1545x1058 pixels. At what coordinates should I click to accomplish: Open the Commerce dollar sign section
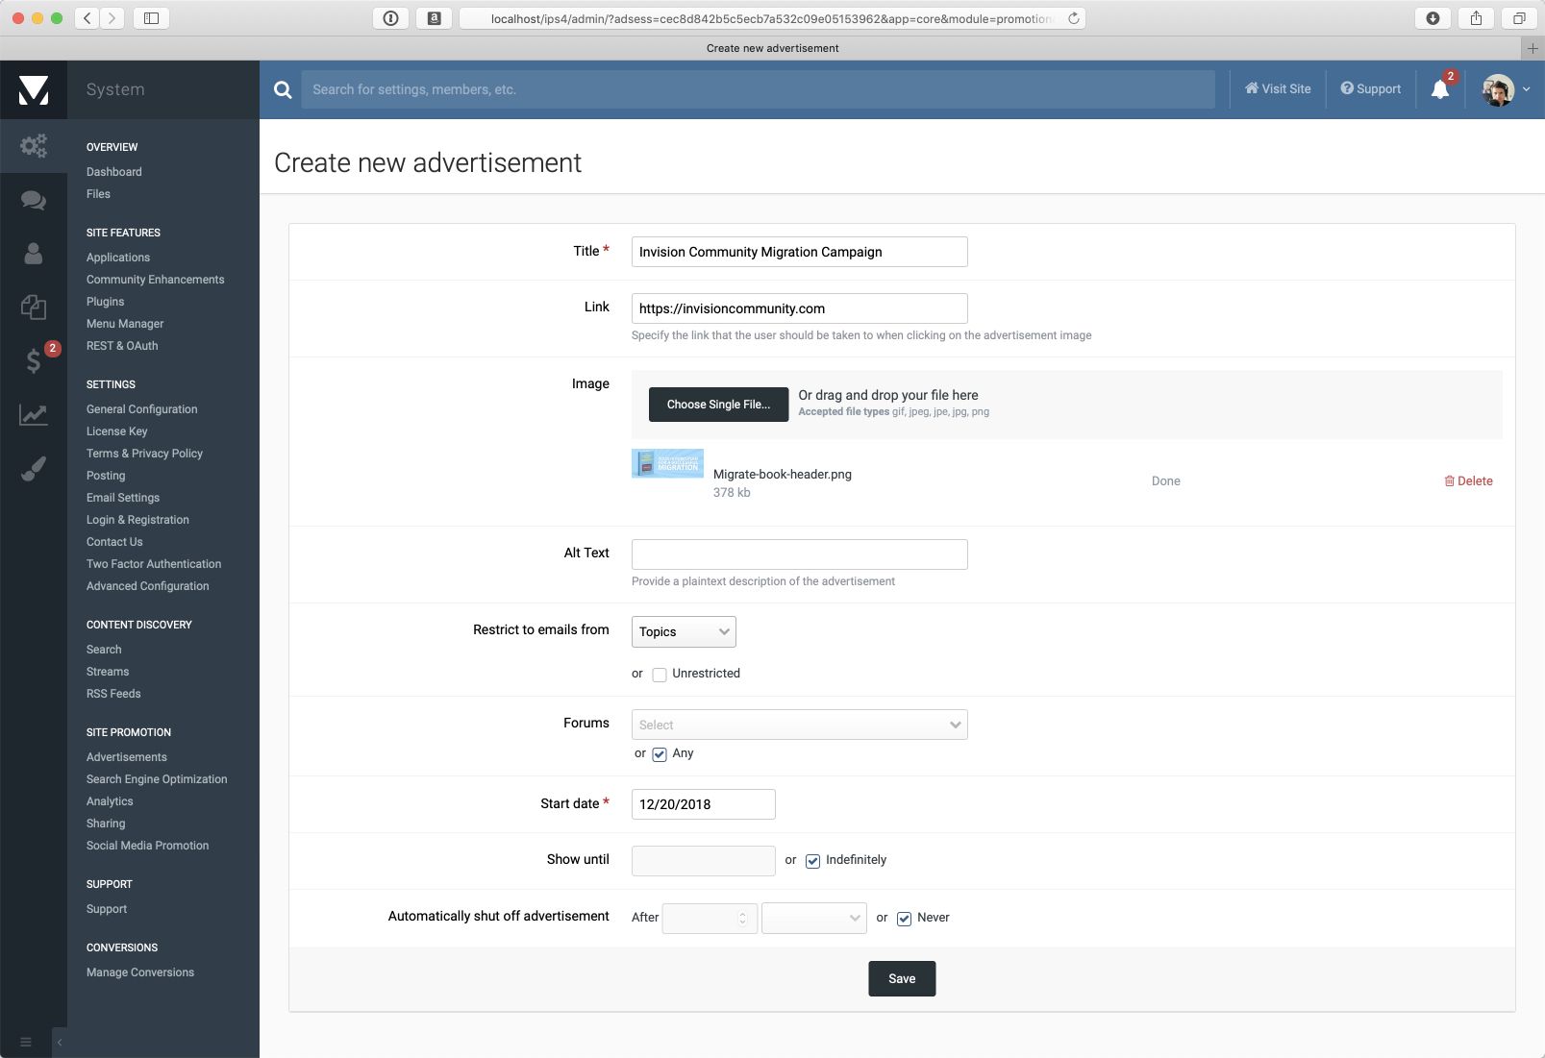[34, 360]
